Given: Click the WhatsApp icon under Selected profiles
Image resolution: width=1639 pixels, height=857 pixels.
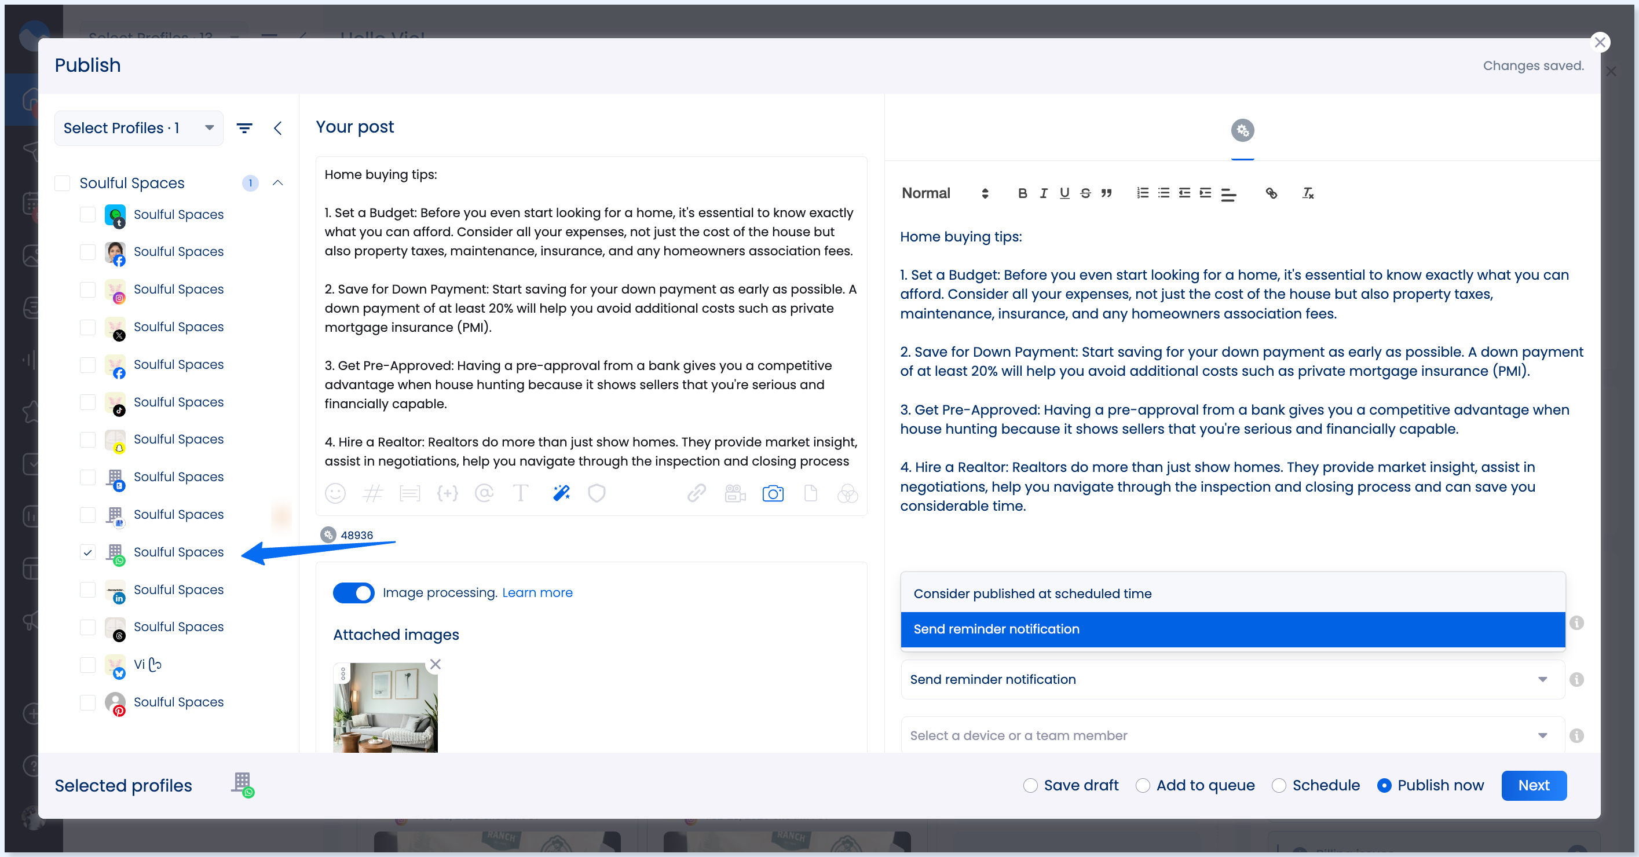Looking at the screenshot, I should (x=243, y=785).
